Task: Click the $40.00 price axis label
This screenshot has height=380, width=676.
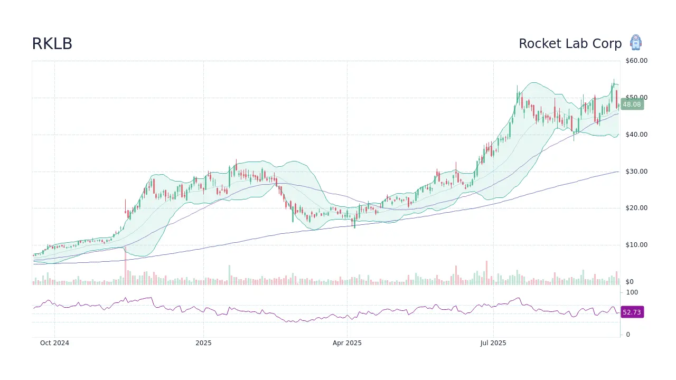Action: pyautogui.click(x=636, y=135)
